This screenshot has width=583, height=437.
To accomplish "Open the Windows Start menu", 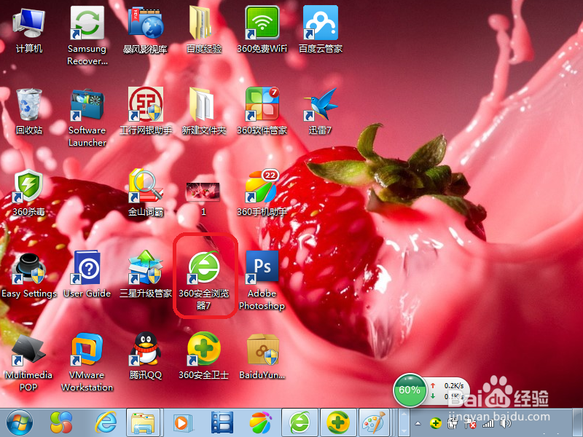I will click(x=20, y=423).
